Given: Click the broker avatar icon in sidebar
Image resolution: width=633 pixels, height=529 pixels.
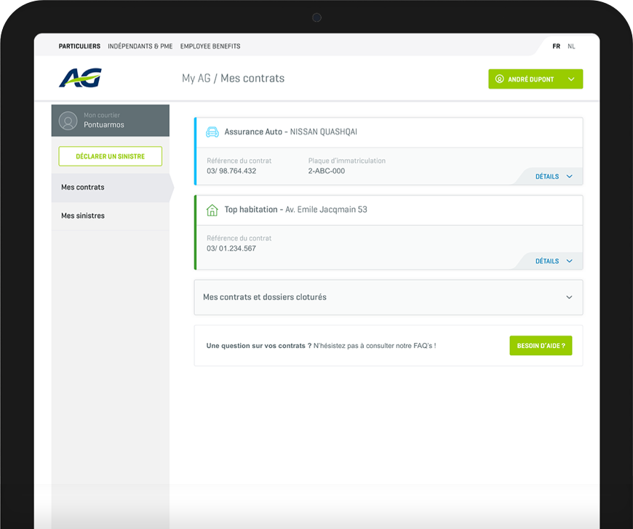Looking at the screenshot, I should (x=68, y=121).
